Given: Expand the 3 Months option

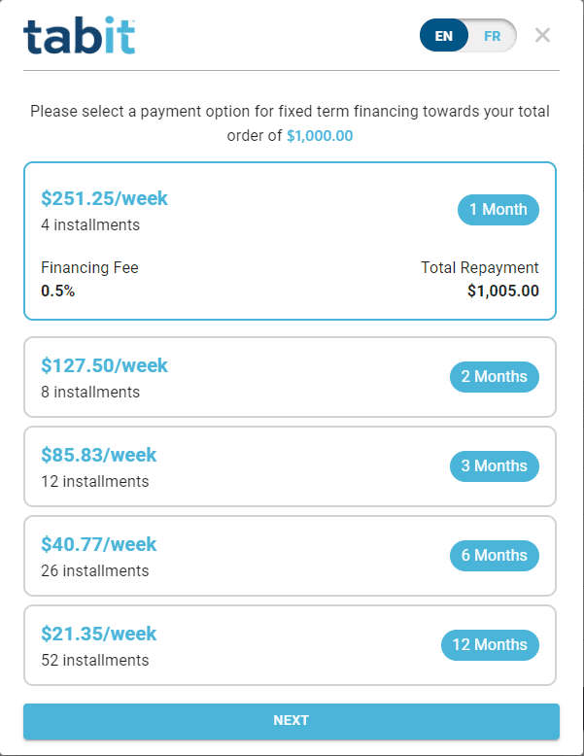Looking at the screenshot, I should tap(494, 466).
